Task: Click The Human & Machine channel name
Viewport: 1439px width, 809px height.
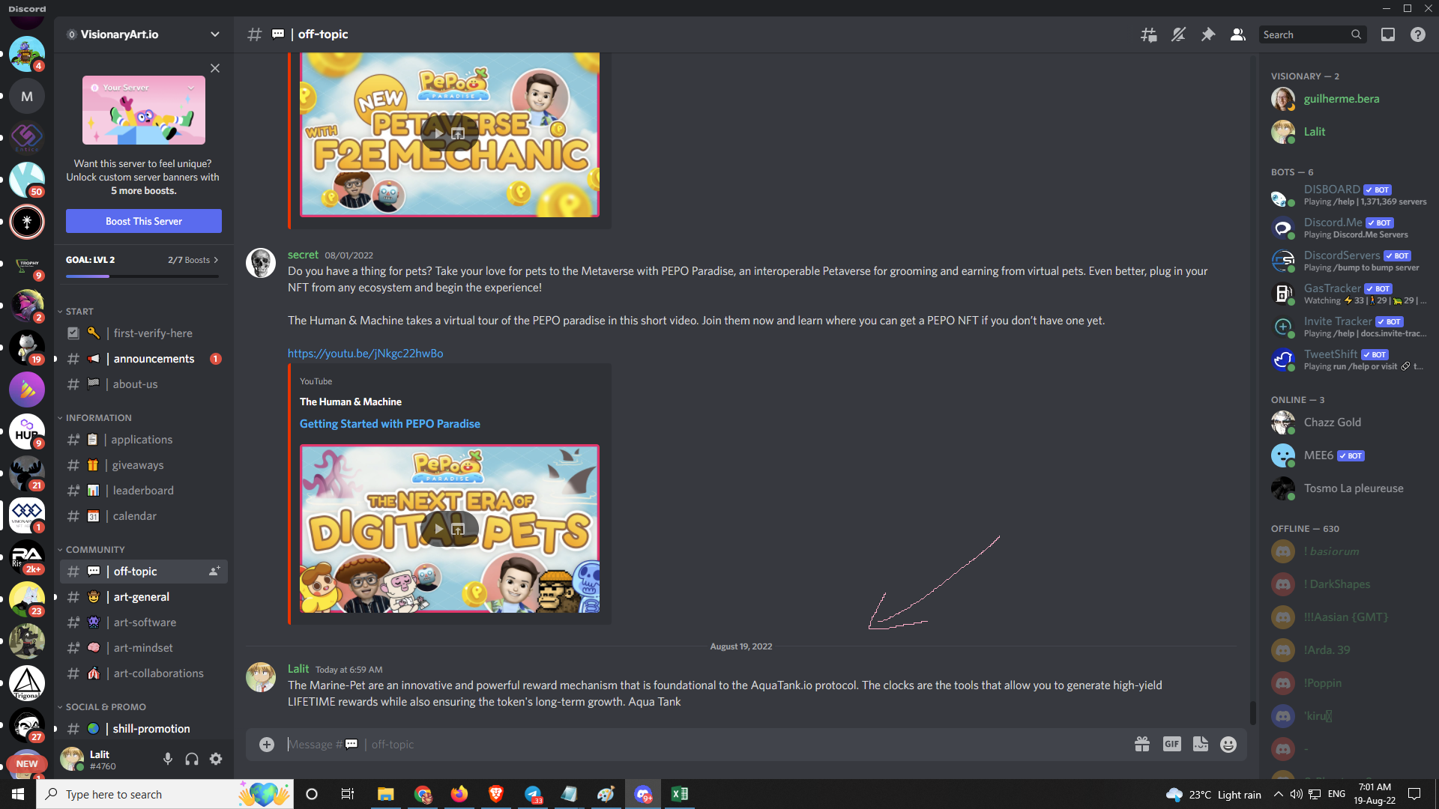Action: click(350, 402)
